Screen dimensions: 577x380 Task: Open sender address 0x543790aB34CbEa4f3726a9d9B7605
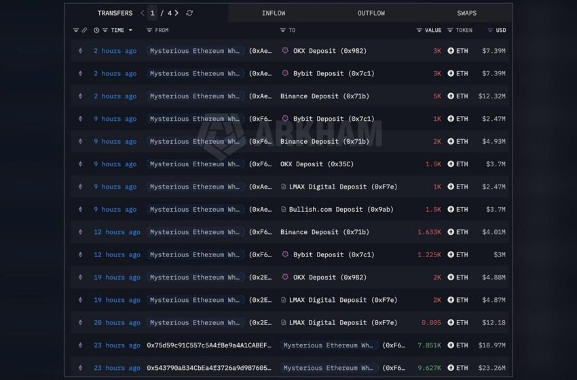coord(209,368)
